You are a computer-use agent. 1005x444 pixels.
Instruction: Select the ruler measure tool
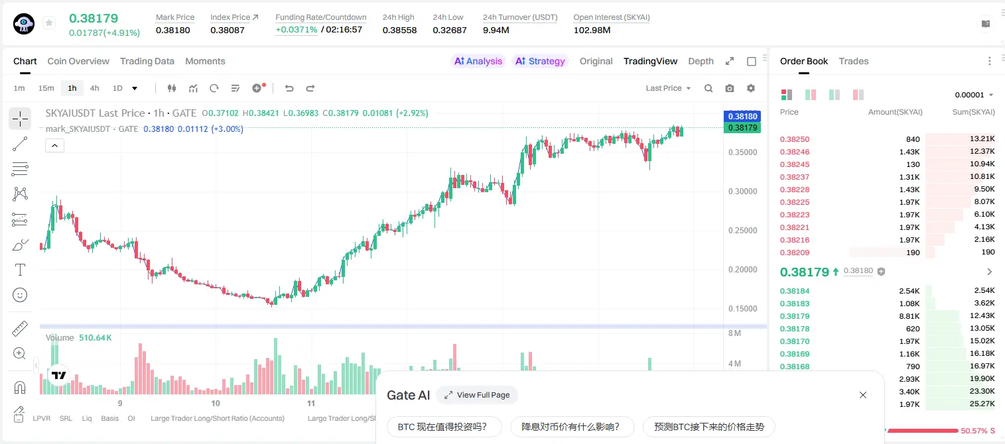coord(20,329)
